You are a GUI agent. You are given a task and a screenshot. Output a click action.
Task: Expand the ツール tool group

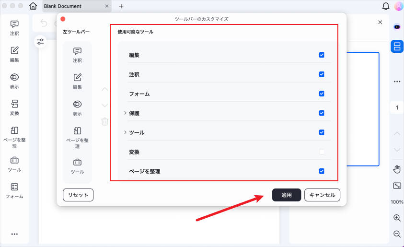click(x=126, y=132)
